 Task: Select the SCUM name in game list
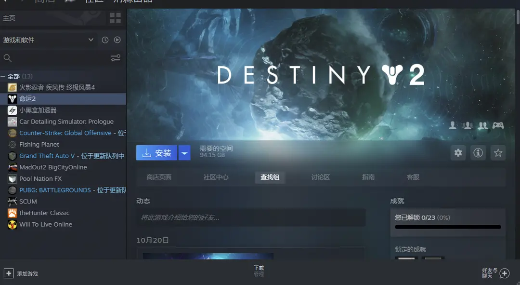28,201
